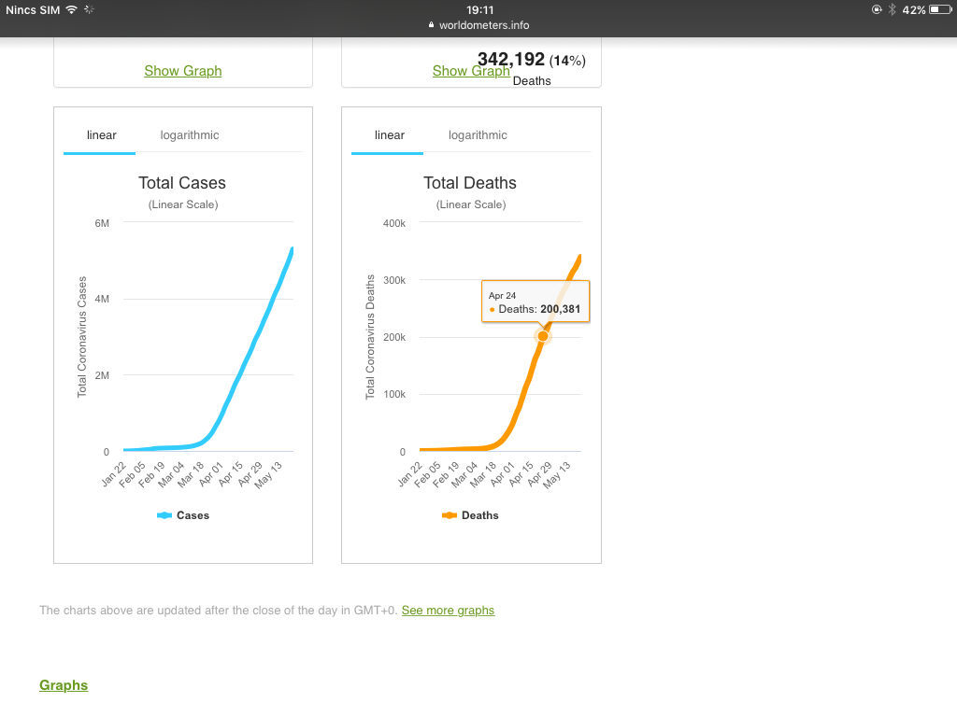This screenshot has height=717, width=957.
Task: Click the 400k axis label on Deaths chart
Action: [394, 224]
